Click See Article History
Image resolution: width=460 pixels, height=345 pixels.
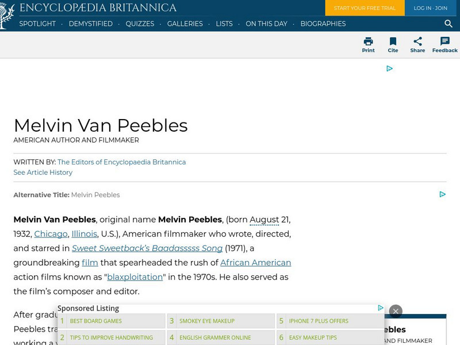[x=42, y=172]
